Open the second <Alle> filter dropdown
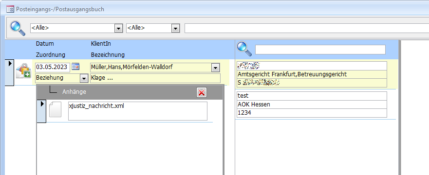429x175 pixels. click(x=175, y=28)
